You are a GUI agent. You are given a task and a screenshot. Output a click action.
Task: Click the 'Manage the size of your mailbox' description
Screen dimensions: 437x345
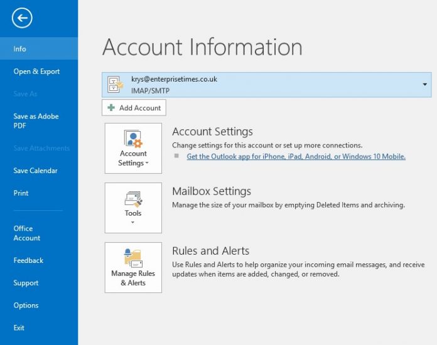click(288, 205)
